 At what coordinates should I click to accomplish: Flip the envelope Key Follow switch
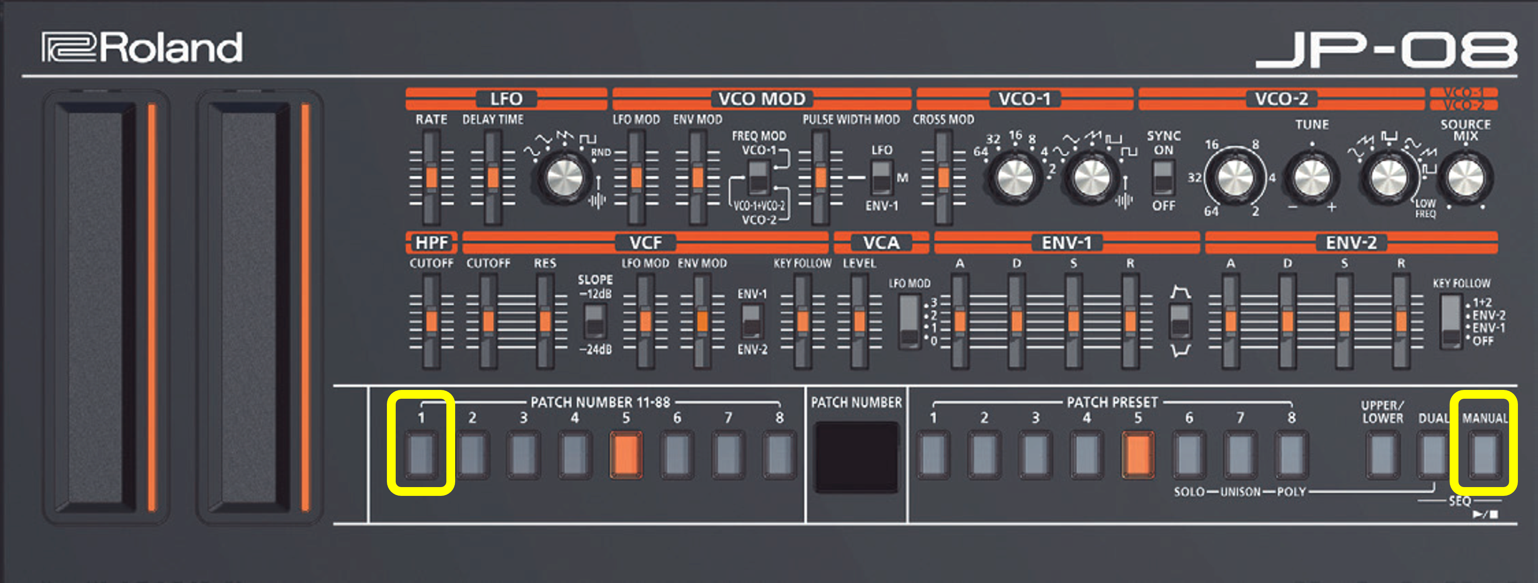(x=1451, y=321)
